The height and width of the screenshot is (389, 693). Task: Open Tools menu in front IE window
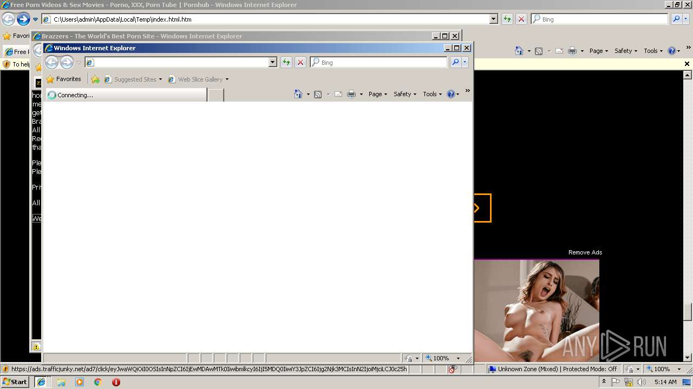pyautogui.click(x=433, y=94)
